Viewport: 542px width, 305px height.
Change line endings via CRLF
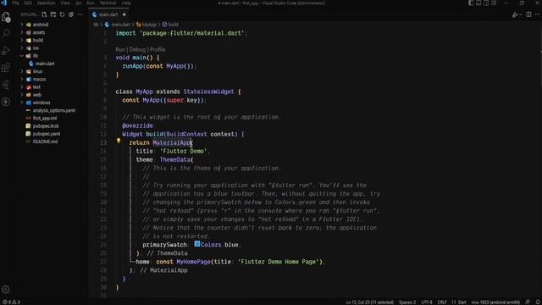click(x=442, y=302)
